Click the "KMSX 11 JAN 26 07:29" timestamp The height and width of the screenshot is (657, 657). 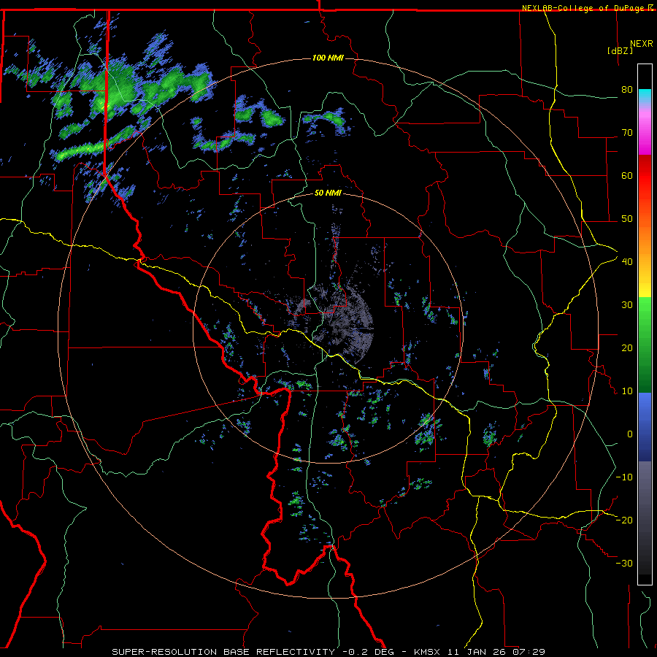tap(480, 652)
